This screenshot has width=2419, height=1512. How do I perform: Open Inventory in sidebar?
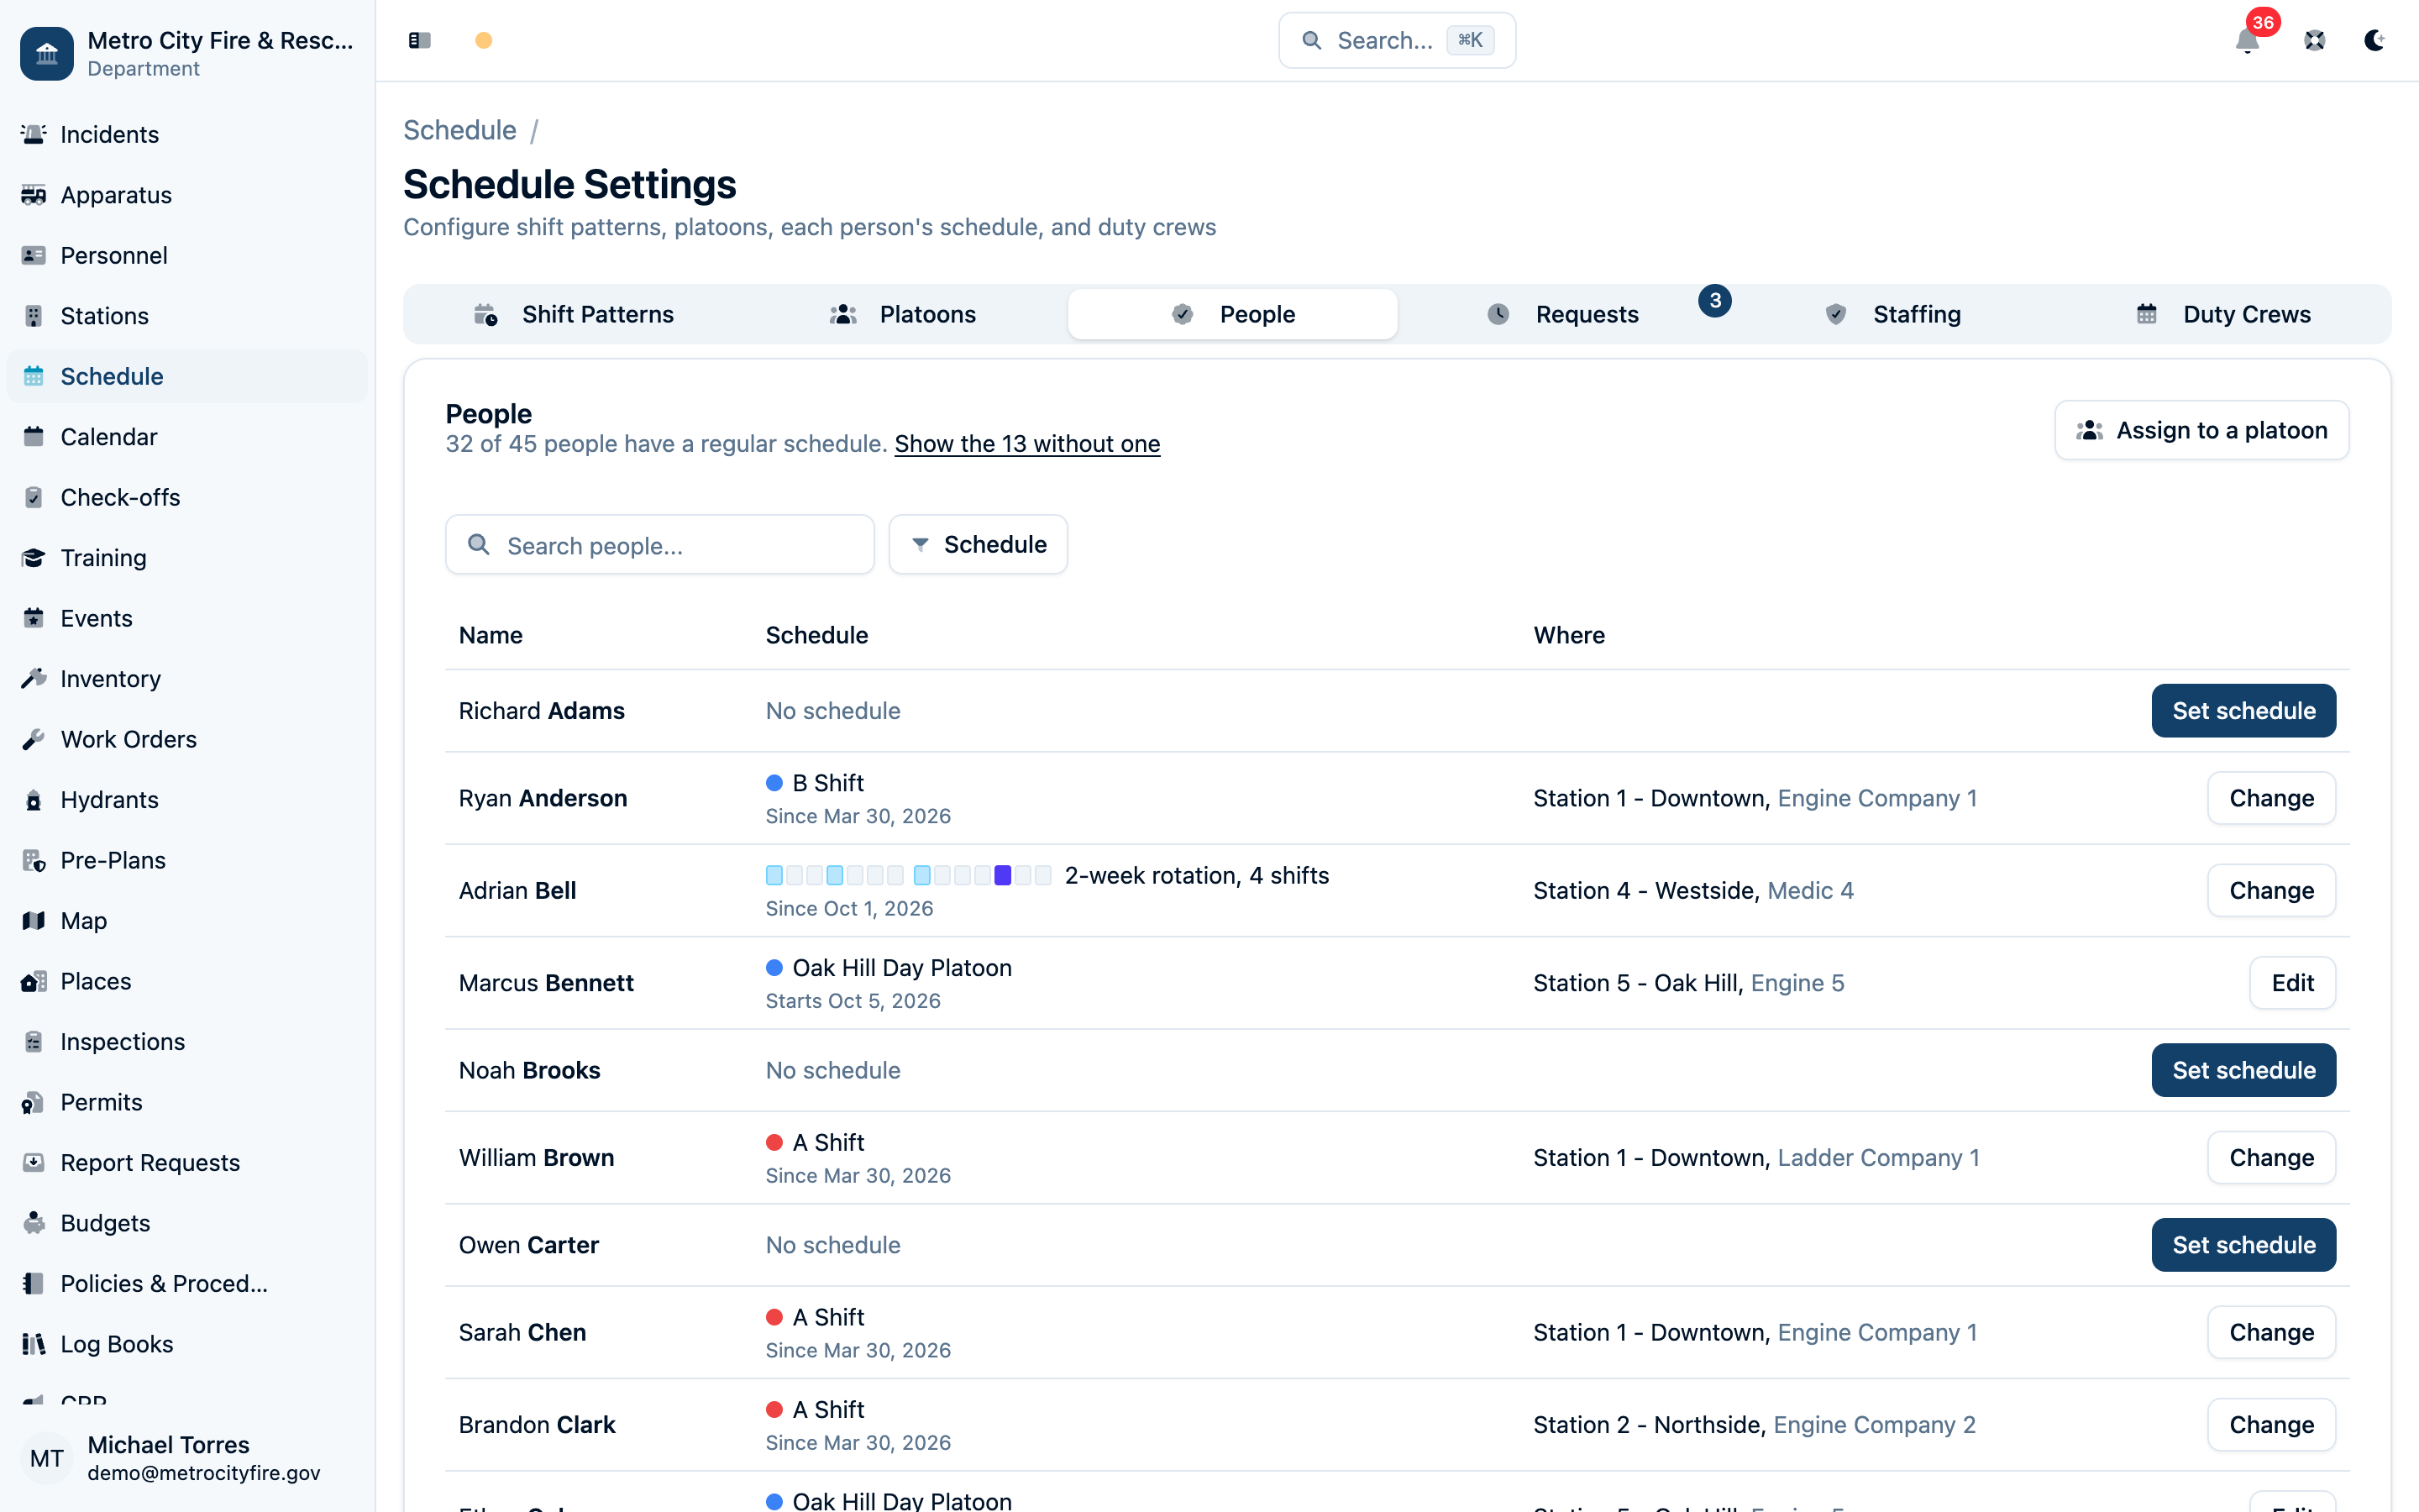point(187,679)
